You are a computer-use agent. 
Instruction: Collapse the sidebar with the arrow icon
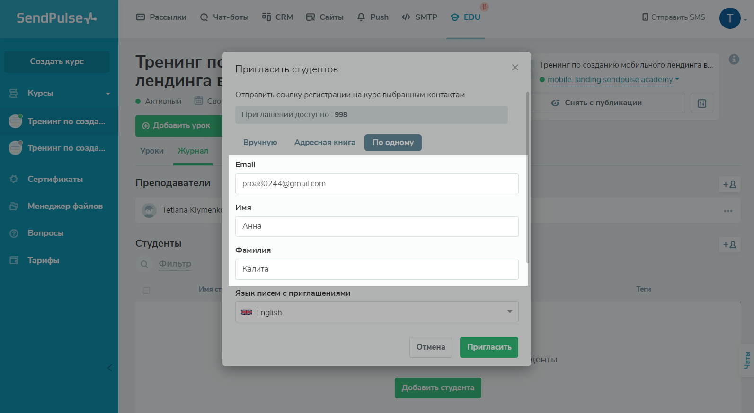coord(109,368)
